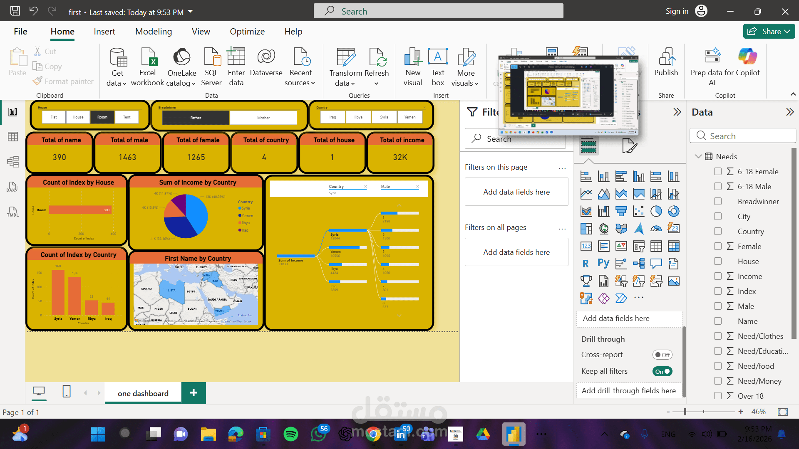Select the Python visual icon
The image size is (799, 449).
603,264
